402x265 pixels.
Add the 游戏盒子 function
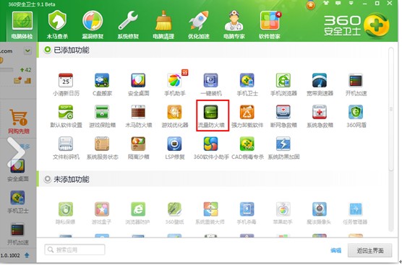coord(102,213)
